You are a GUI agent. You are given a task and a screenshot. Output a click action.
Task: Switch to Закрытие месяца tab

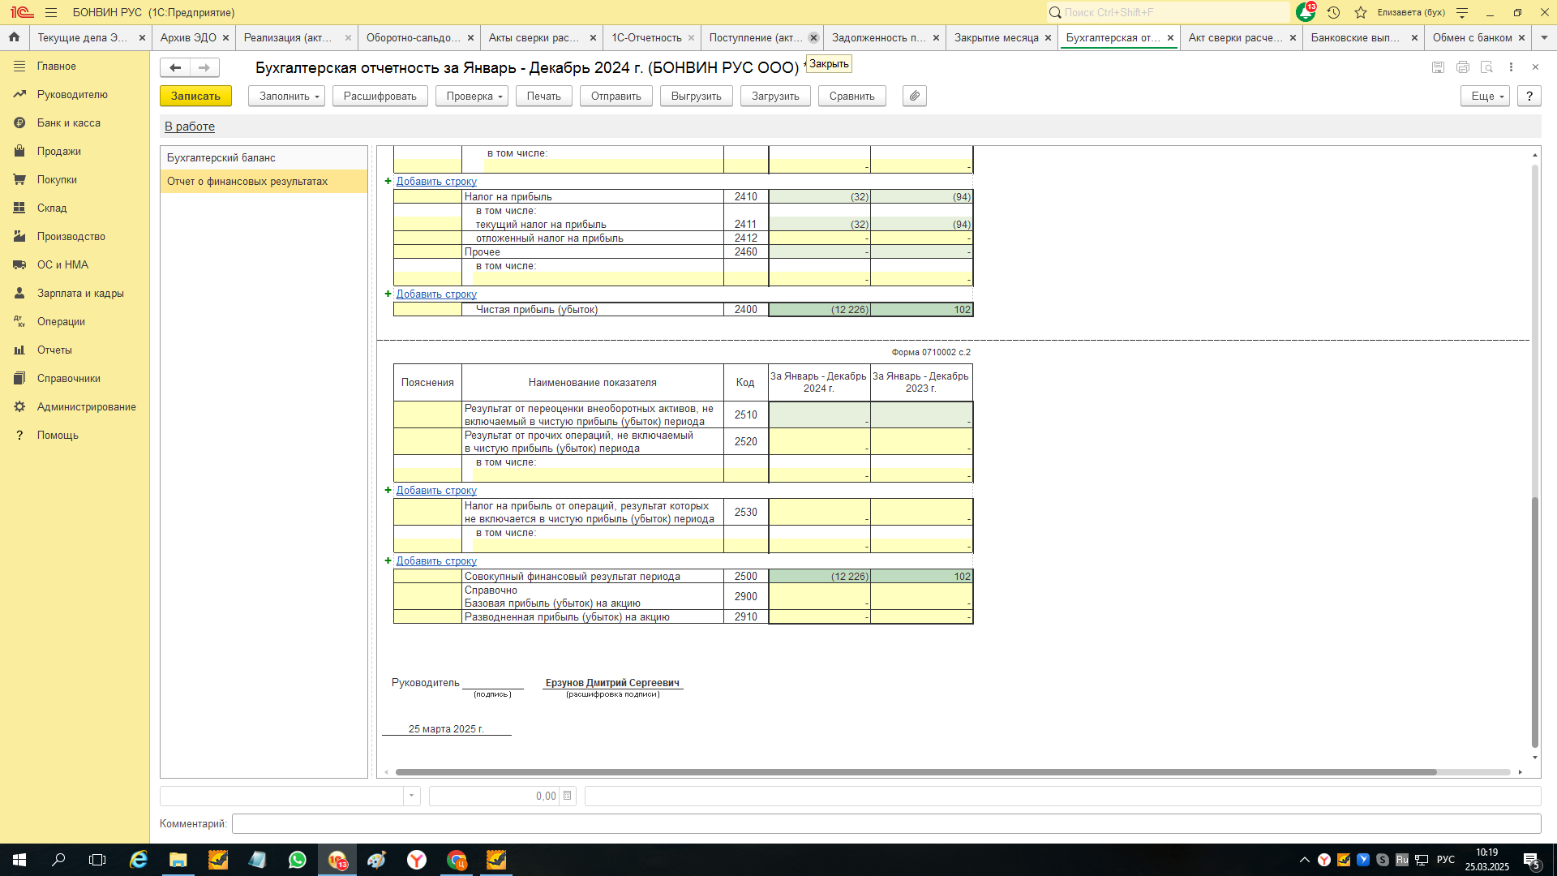(996, 37)
